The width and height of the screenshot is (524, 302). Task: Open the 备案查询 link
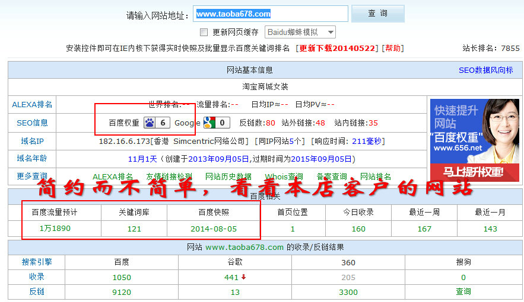point(332,176)
